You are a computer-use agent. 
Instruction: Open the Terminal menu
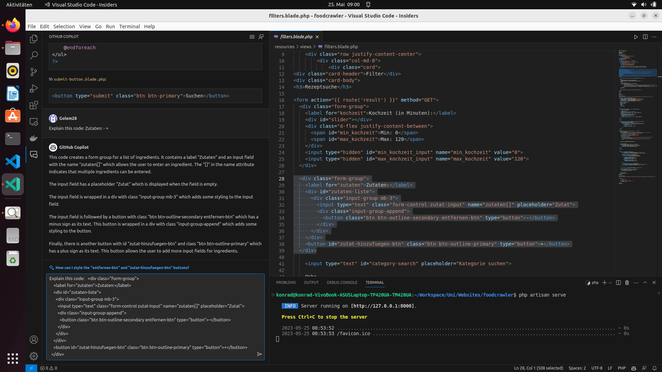(x=130, y=26)
